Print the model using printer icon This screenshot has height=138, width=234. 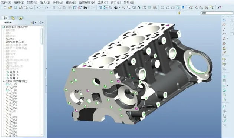pos(21,7)
